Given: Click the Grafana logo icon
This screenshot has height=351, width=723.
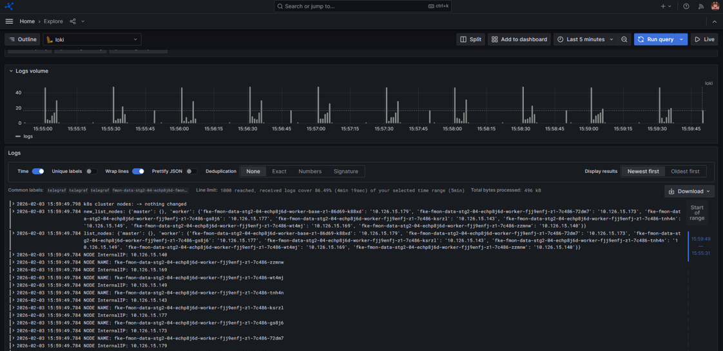Looking at the screenshot, I should [x=9, y=6].
